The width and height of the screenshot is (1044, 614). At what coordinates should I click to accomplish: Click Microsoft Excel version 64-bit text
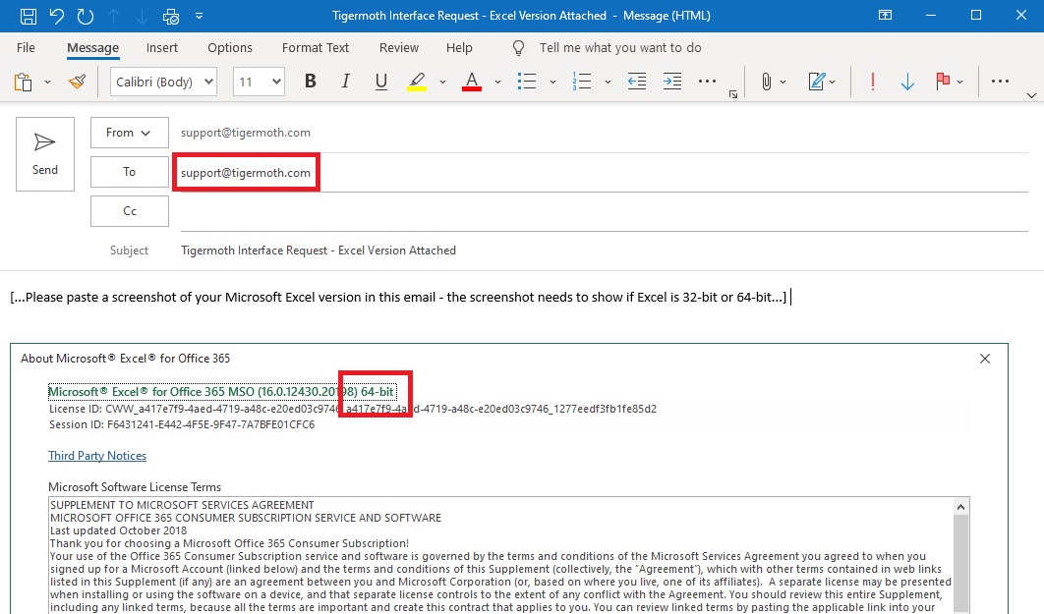click(222, 392)
